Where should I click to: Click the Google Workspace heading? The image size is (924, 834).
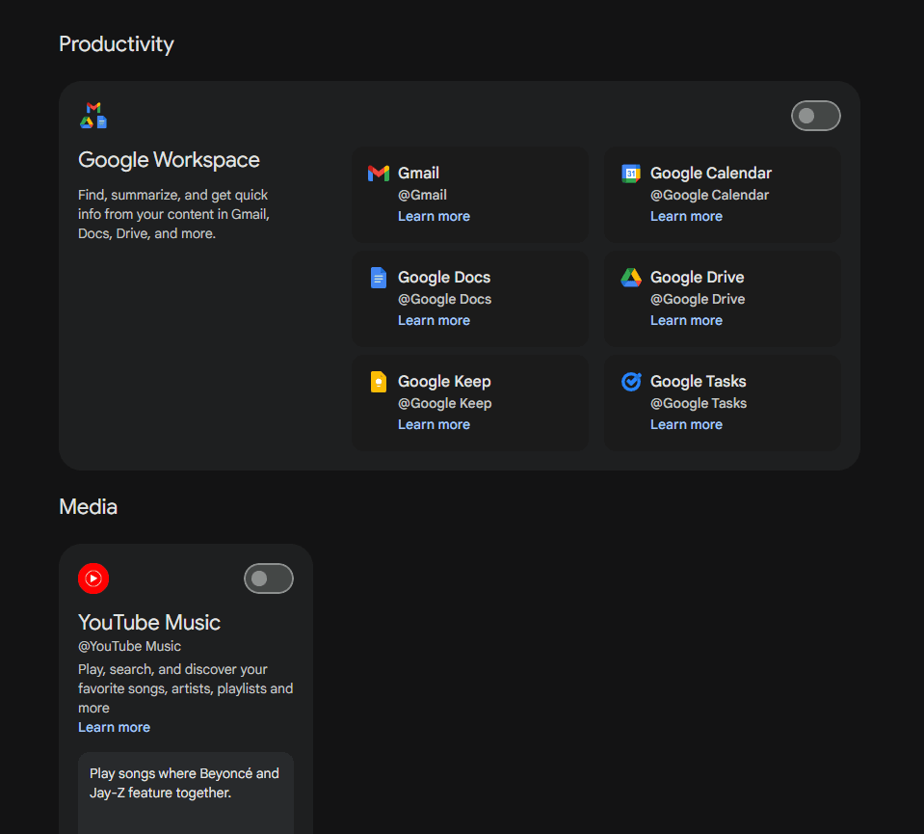point(169,160)
